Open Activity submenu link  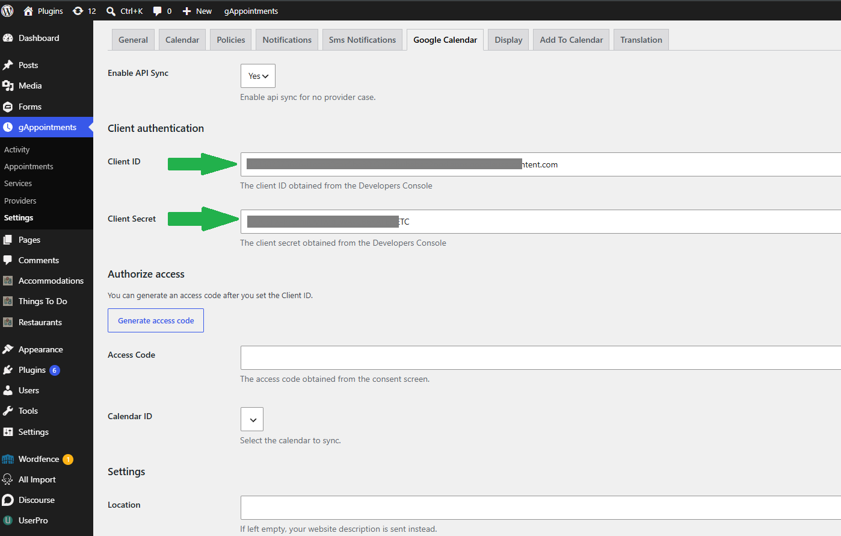(x=17, y=149)
